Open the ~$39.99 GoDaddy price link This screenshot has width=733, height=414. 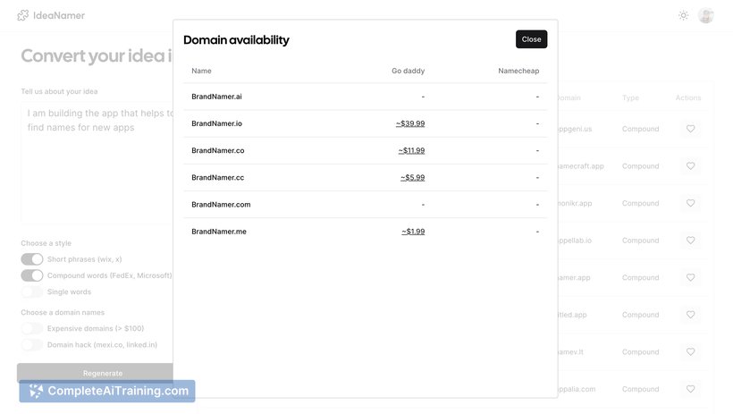tap(410, 123)
